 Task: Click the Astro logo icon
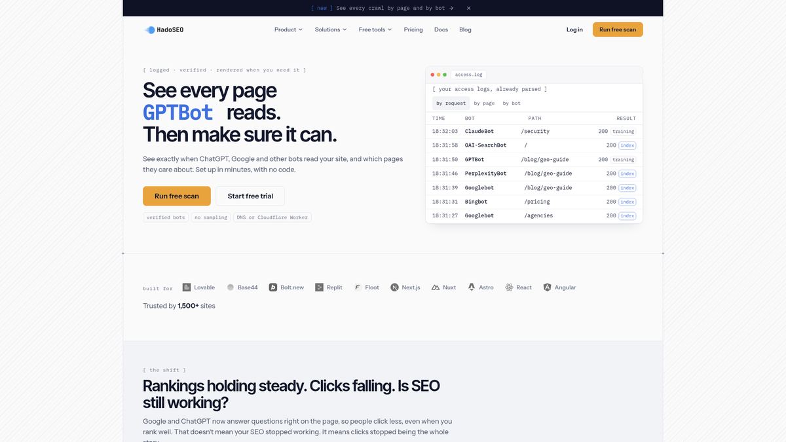[472, 287]
